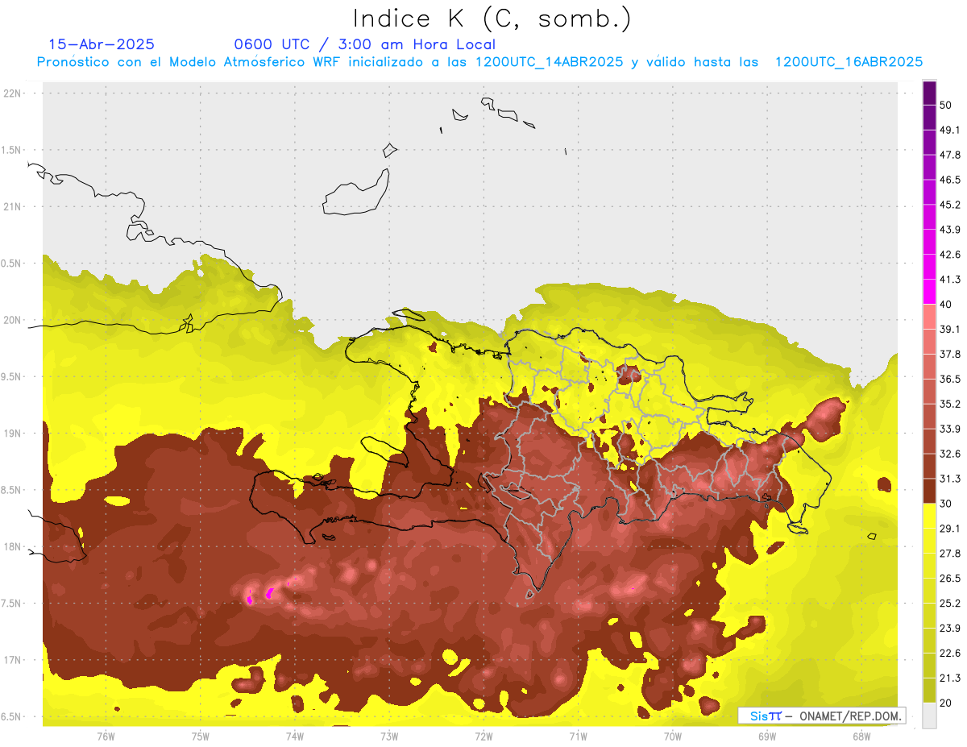Click the '75W' longitude label
The height and width of the screenshot is (747, 967).
click(201, 737)
